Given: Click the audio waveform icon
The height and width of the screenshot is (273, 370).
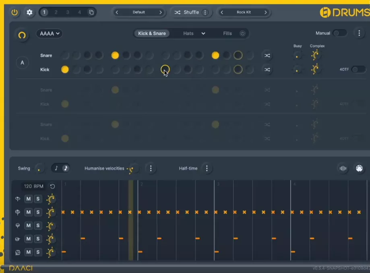Looking at the screenshot, I should pyautogui.click(x=343, y=168).
